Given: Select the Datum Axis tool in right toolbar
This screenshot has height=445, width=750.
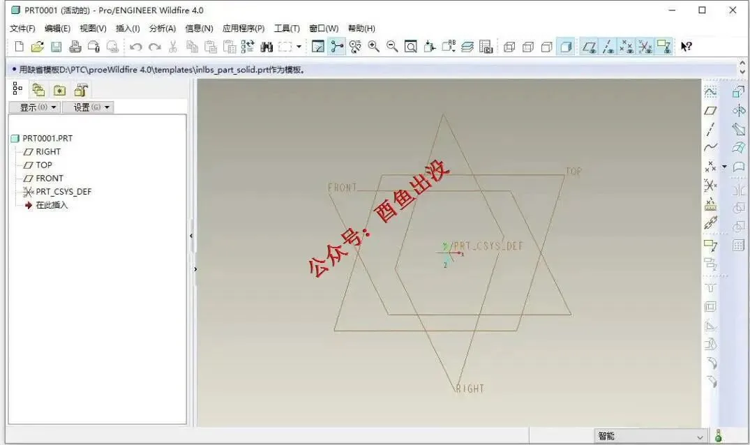Looking at the screenshot, I should (x=710, y=129).
